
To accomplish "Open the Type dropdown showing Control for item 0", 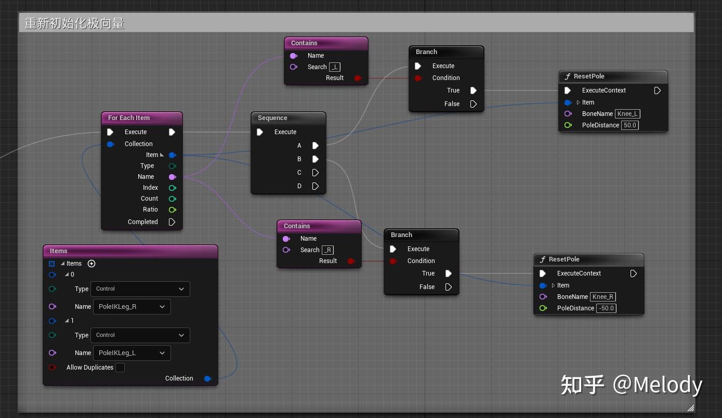I will pyautogui.click(x=140, y=289).
